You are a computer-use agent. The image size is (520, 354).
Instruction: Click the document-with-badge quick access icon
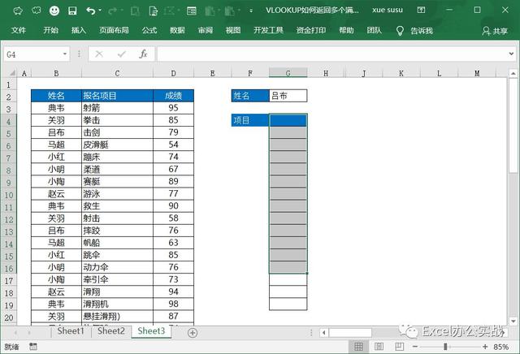(154, 11)
